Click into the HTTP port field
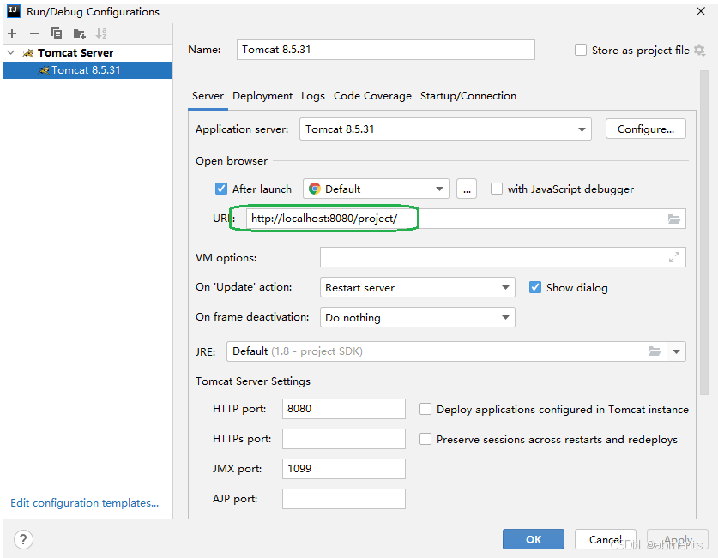Image resolution: width=718 pixels, height=558 pixels. (x=343, y=409)
